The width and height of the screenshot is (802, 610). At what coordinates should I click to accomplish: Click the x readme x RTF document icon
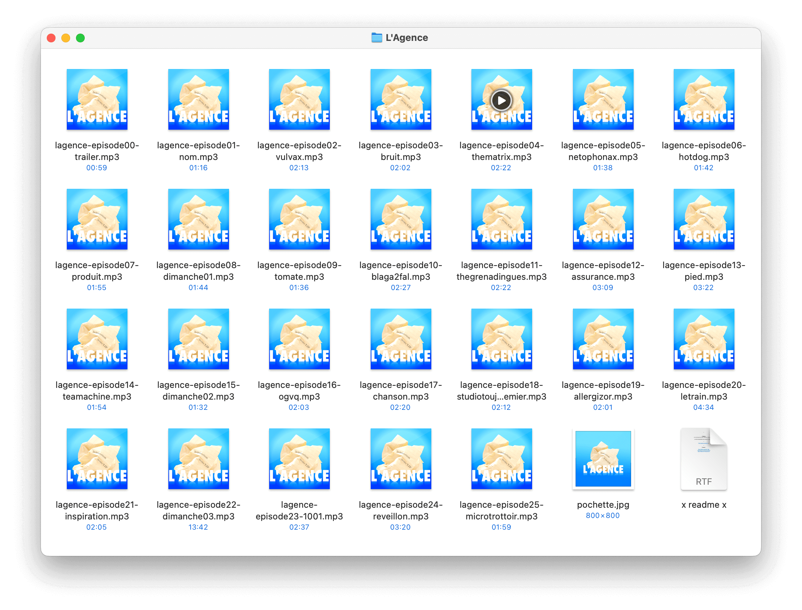703,459
